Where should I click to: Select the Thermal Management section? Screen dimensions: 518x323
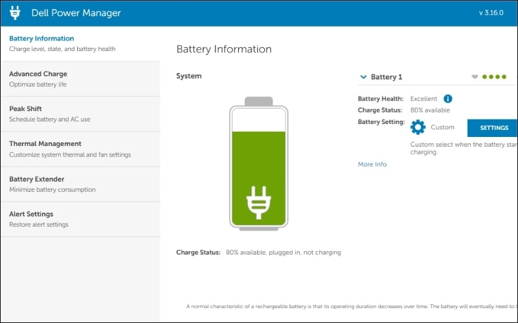click(x=80, y=149)
